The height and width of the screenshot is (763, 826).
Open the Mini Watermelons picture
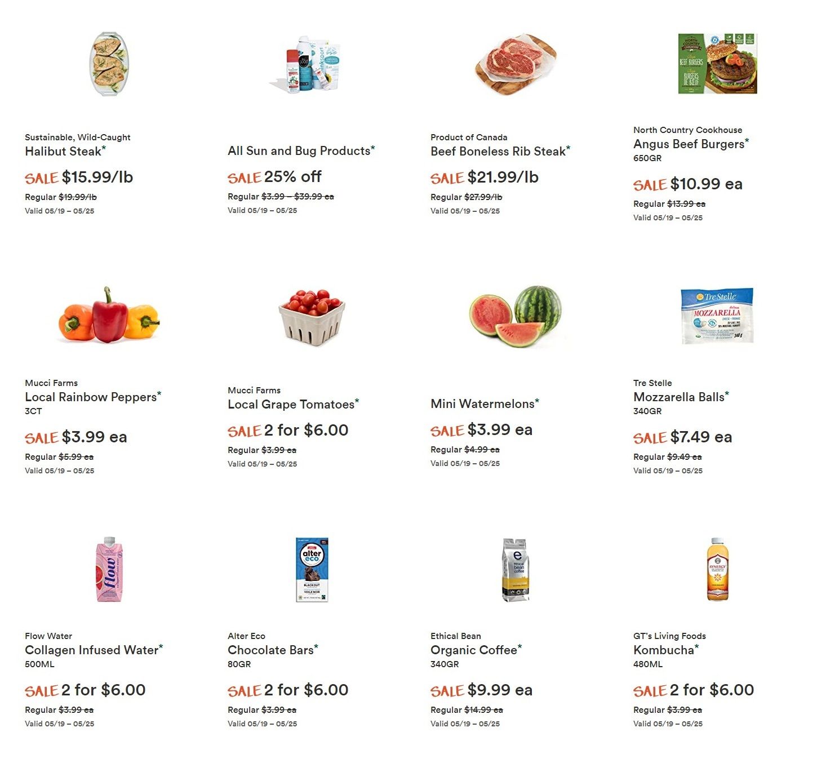point(515,316)
